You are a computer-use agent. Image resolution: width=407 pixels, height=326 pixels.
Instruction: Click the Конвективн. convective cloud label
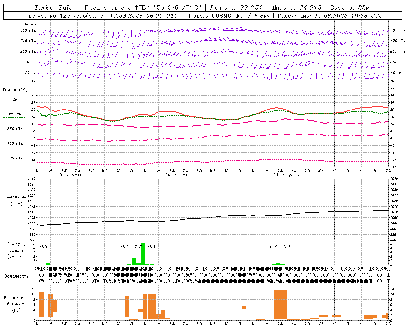[16, 298]
